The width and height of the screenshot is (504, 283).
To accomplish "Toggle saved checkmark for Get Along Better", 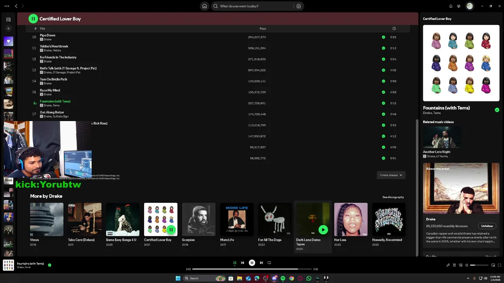I will tap(384, 114).
